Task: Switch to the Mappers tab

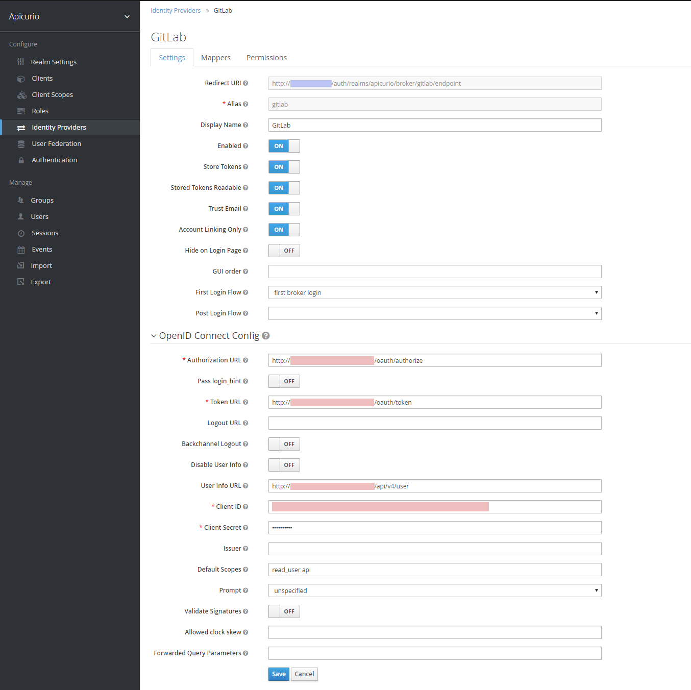Action: click(x=215, y=57)
